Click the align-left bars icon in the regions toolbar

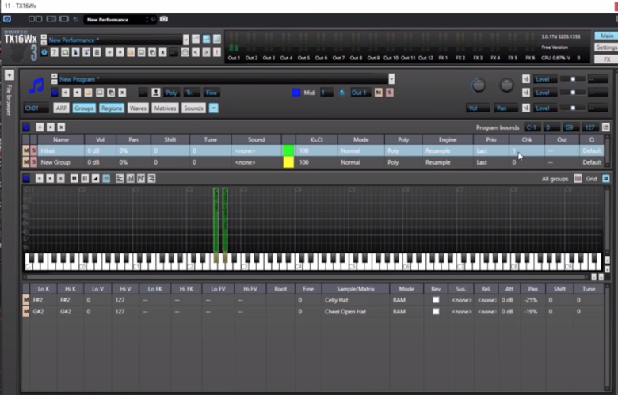tap(120, 178)
